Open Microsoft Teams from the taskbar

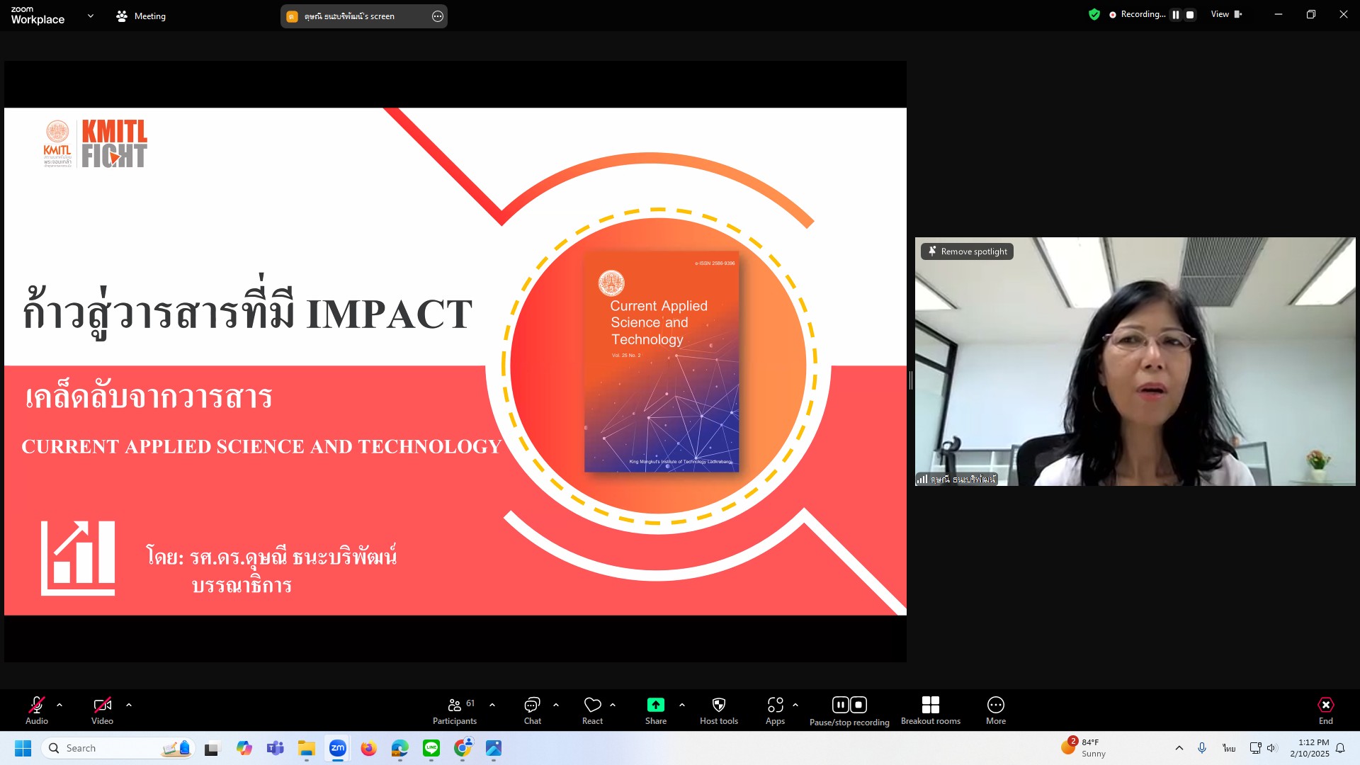pyautogui.click(x=276, y=748)
